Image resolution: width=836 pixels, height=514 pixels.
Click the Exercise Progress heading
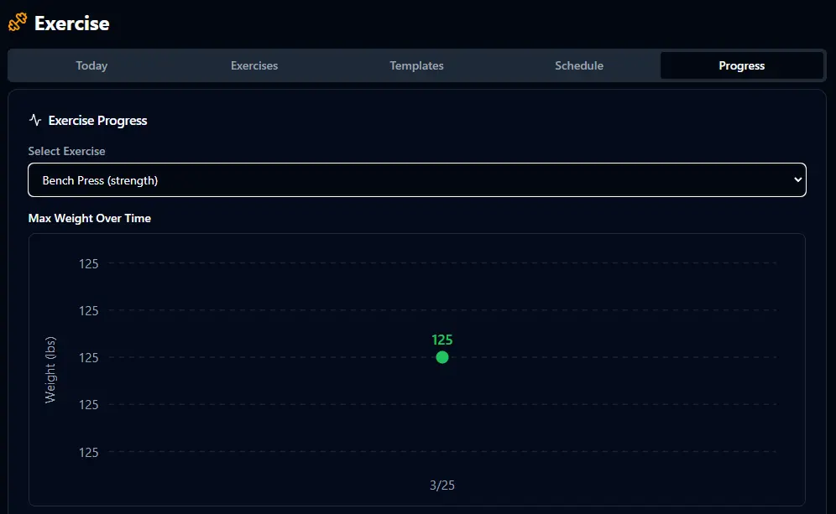point(97,121)
